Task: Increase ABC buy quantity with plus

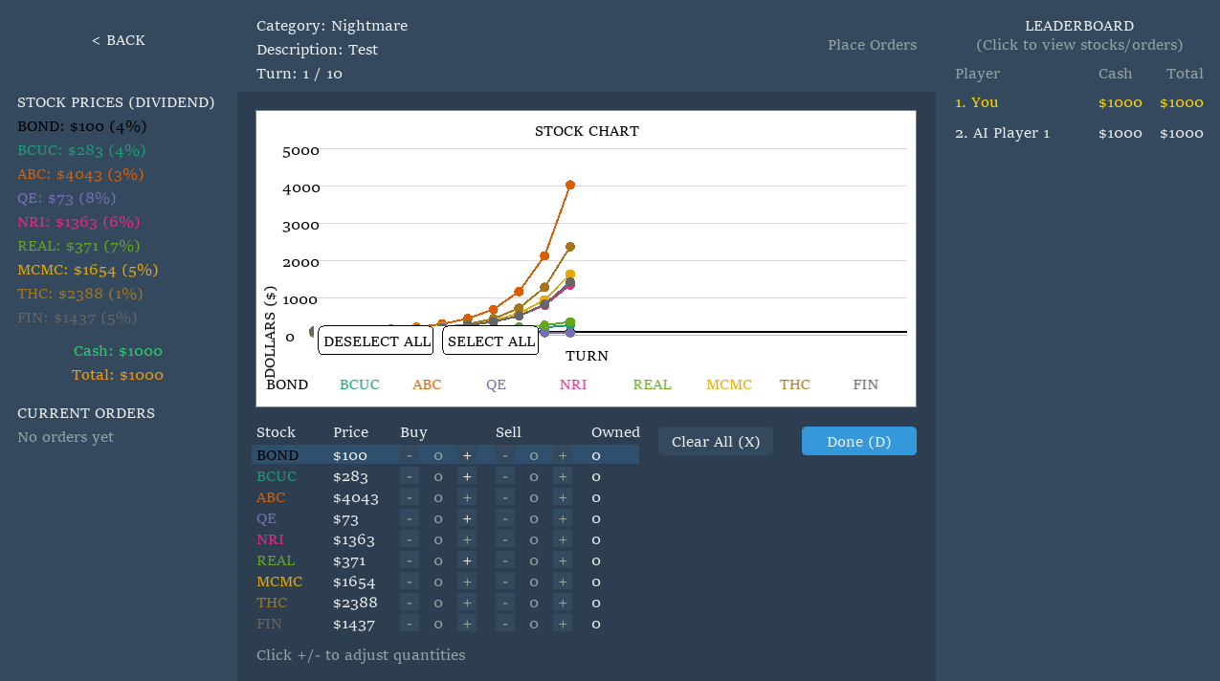Action: point(467,497)
